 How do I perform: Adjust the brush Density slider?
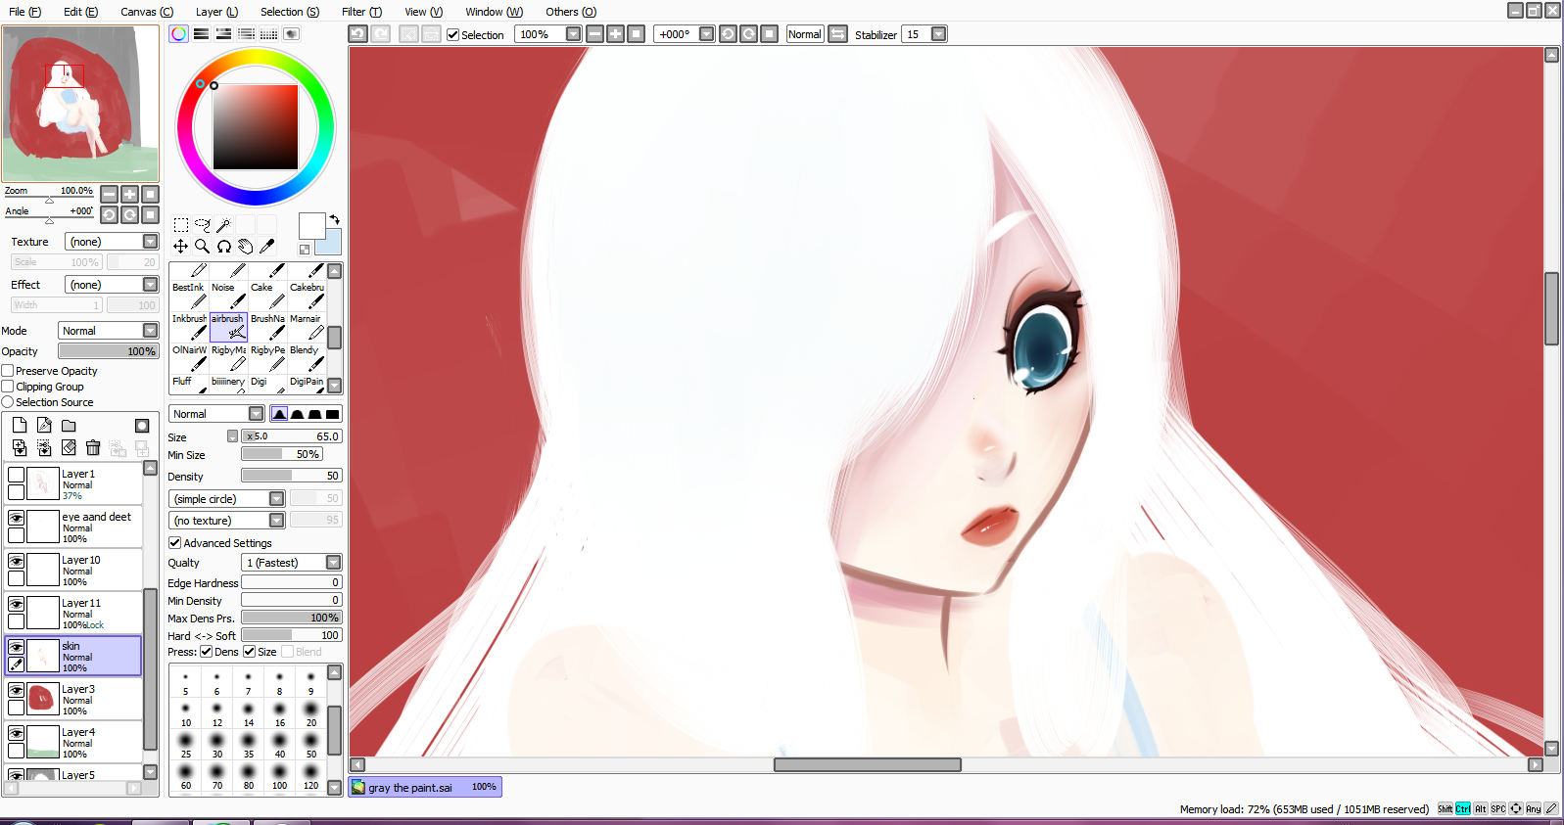coord(292,476)
